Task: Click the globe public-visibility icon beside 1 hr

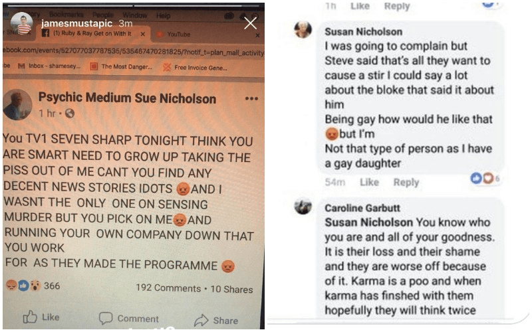Action: click(x=70, y=114)
